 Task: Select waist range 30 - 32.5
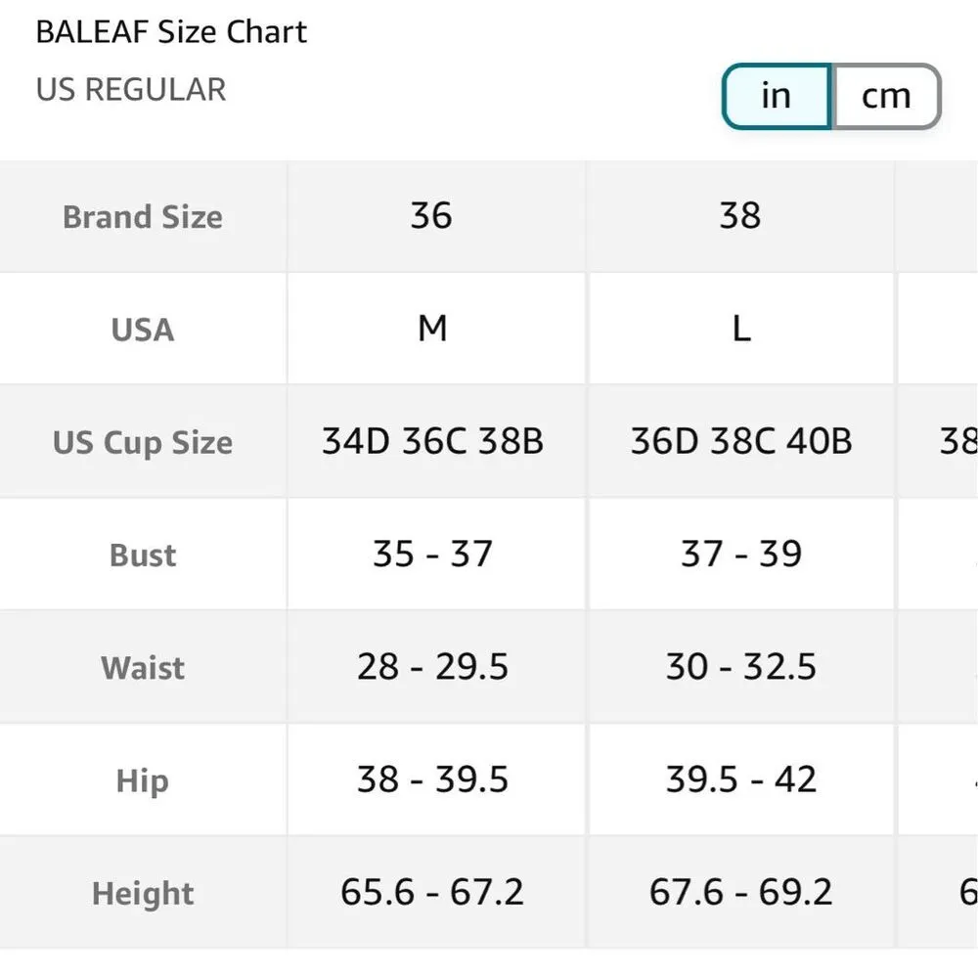click(742, 667)
